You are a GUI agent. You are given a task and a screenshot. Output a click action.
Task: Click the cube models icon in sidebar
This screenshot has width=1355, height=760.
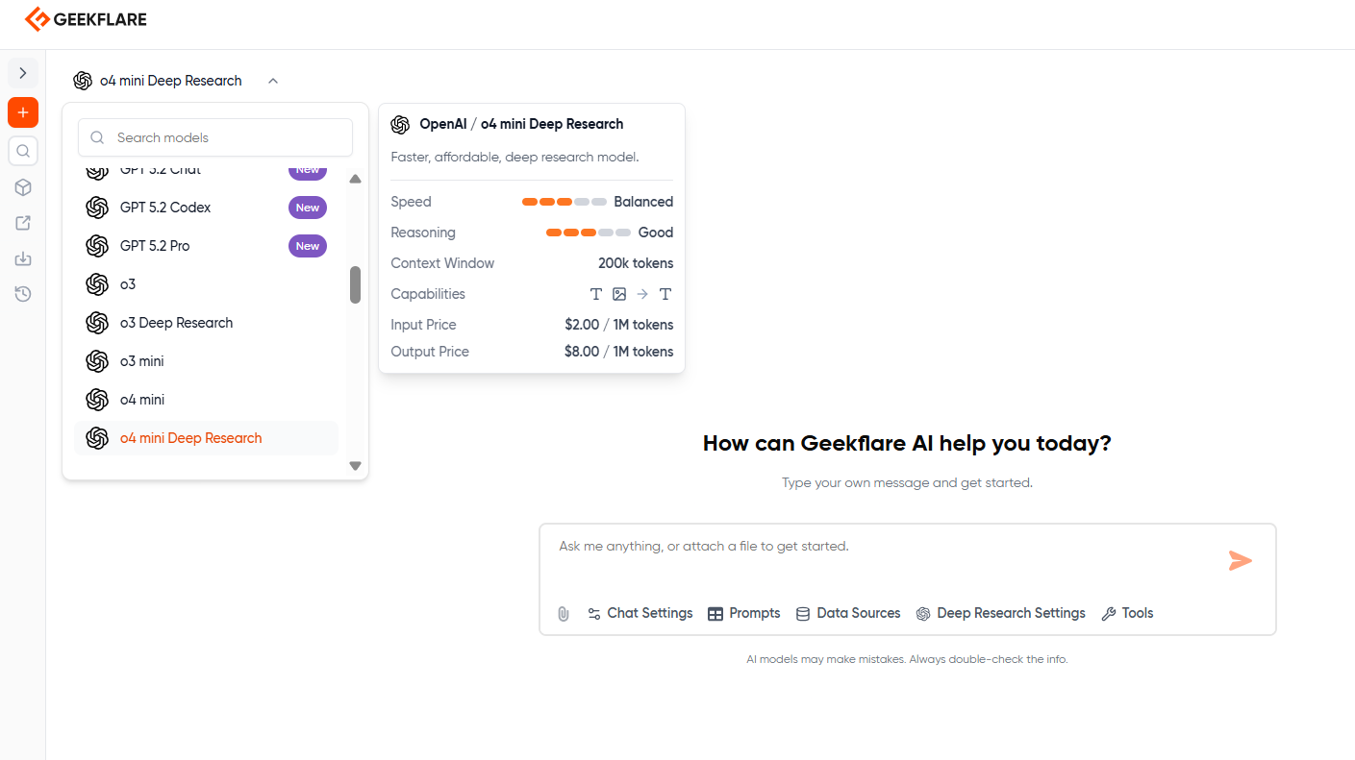tap(23, 187)
